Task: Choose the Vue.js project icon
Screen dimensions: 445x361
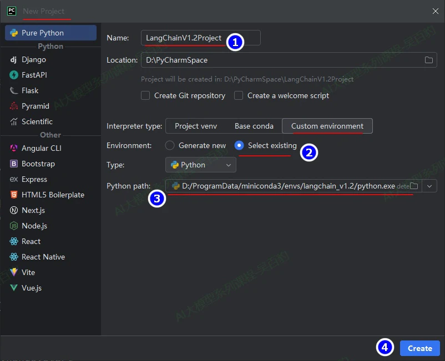Action: [x=14, y=288]
